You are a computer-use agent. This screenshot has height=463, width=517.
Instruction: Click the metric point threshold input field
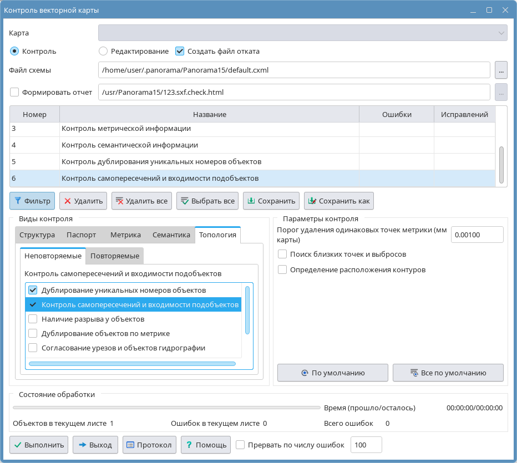pyautogui.click(x=477, y=235)
